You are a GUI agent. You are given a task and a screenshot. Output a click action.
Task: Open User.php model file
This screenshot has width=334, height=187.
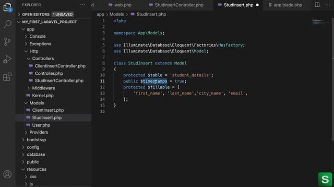click(41, 125)
